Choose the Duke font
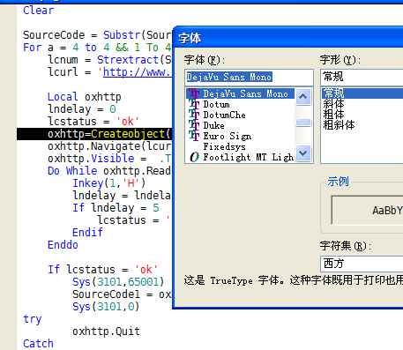 pyautogui.click(x=213, y=125)
